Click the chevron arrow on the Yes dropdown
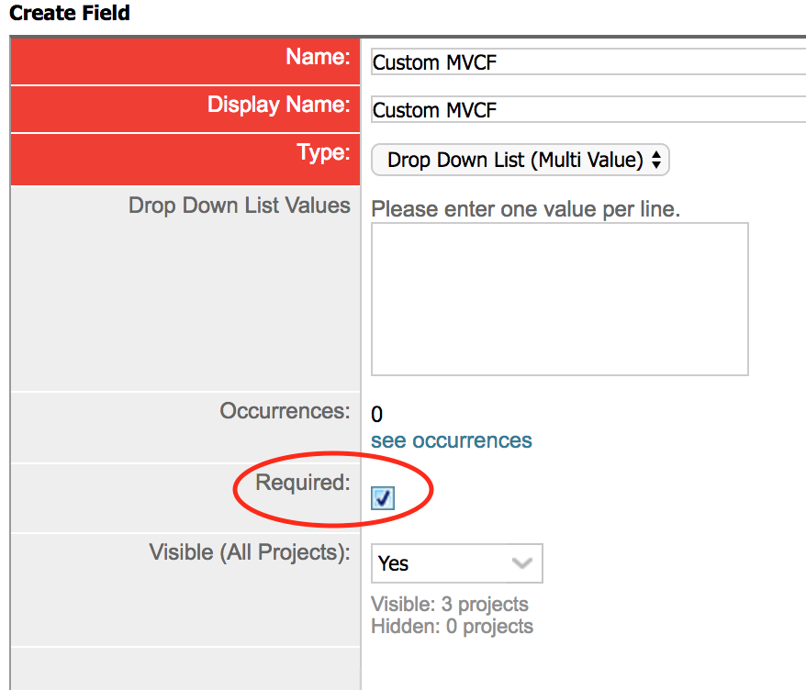Image resolution: width=806 pixels, height=690 pixels. click(521, 563)
